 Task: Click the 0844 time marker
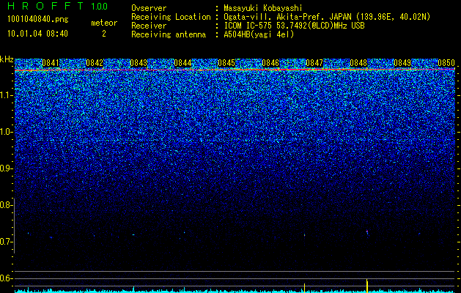[182, 63]
